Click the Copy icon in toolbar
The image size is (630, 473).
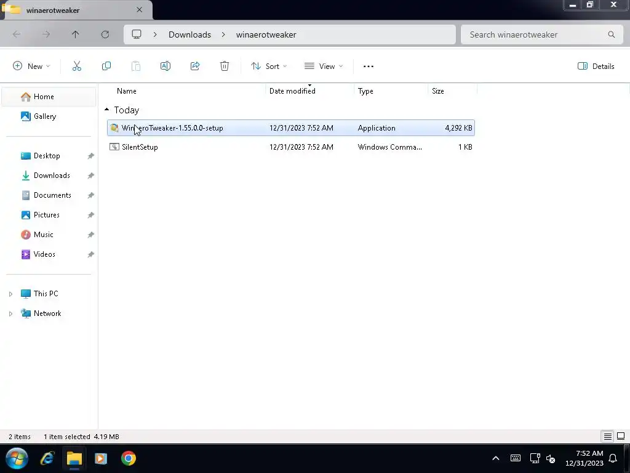pos(106,66)
